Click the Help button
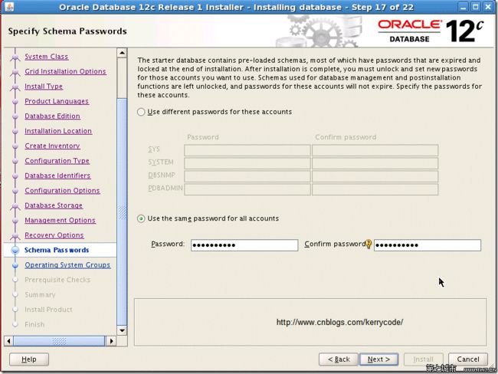The height and width of the screenshot is (374, 498). tap(29, 359)
